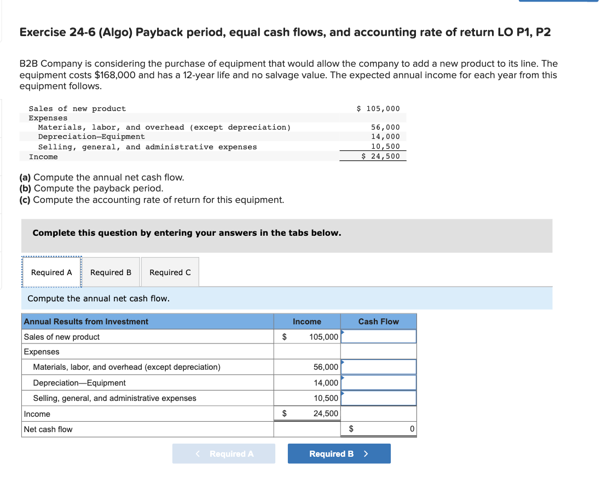Click the Cash Flow input beside 10,500

click(x=378, y=398)
